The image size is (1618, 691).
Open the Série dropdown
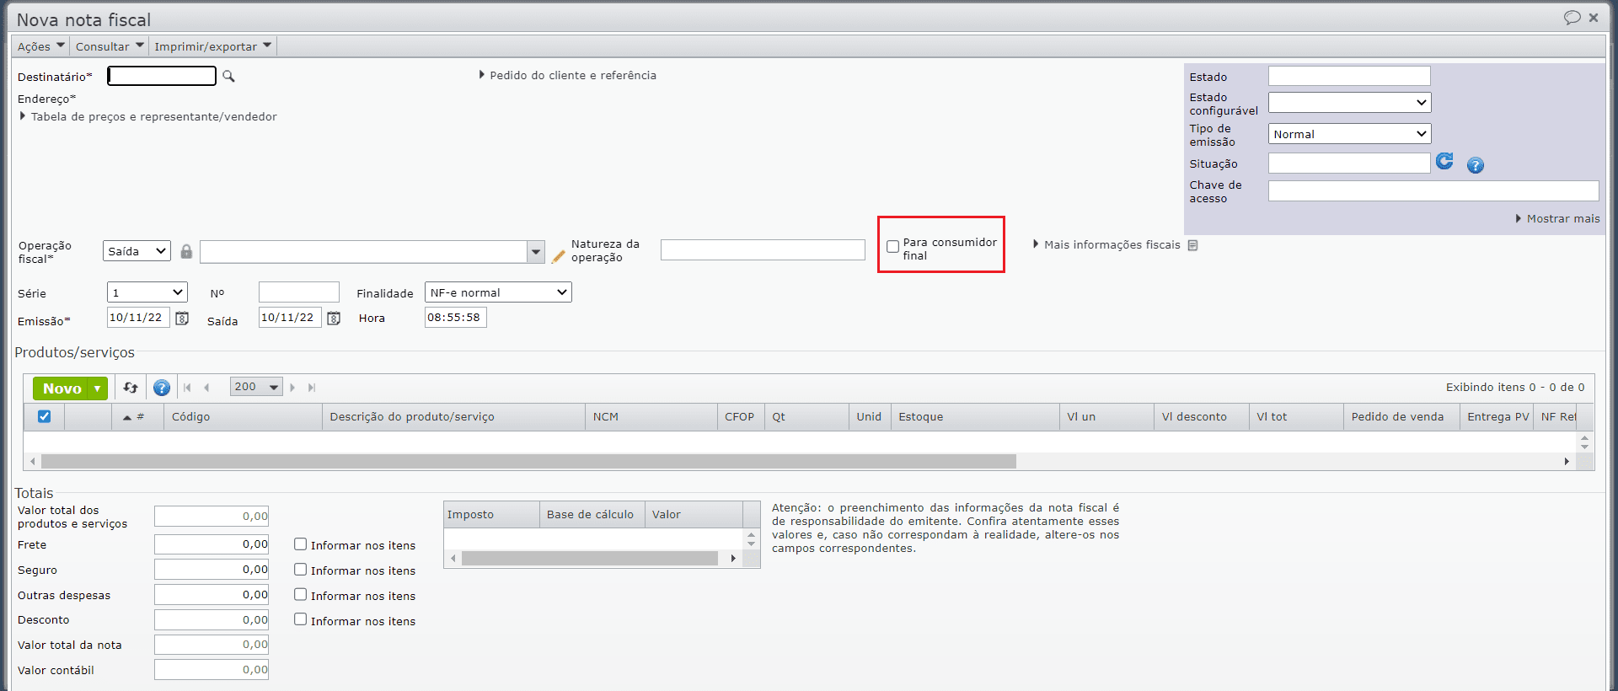pos(147,292)
